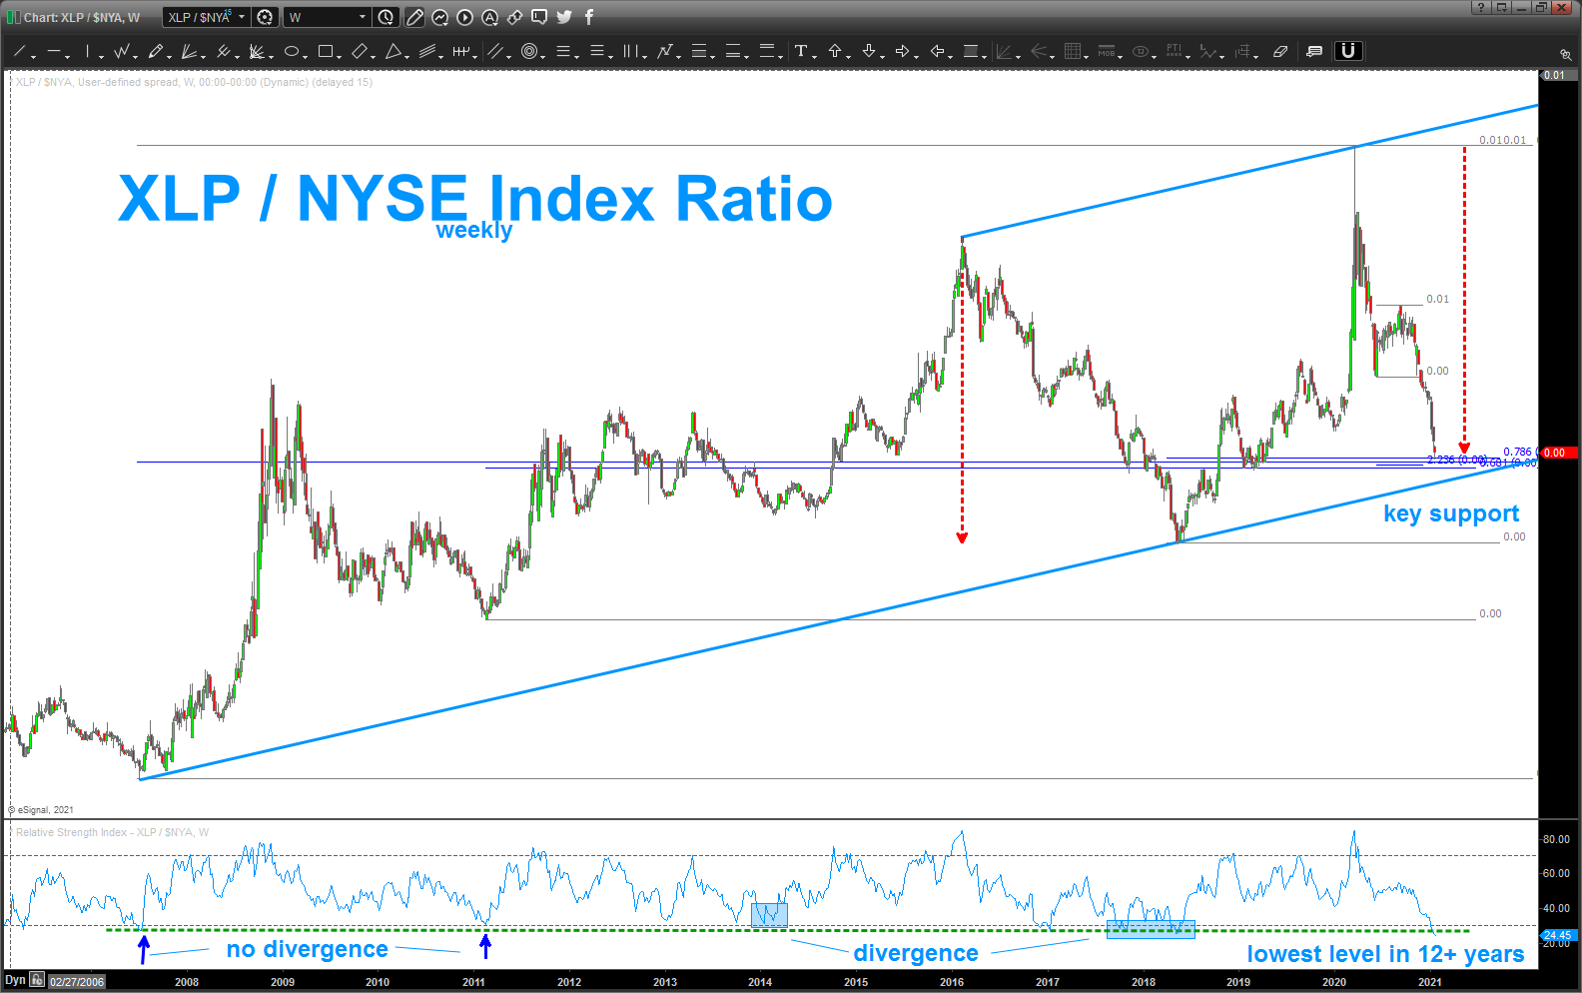Open the W interval dropdown
The height and width of the screenshot is (993, 1582).
[328, 17]
